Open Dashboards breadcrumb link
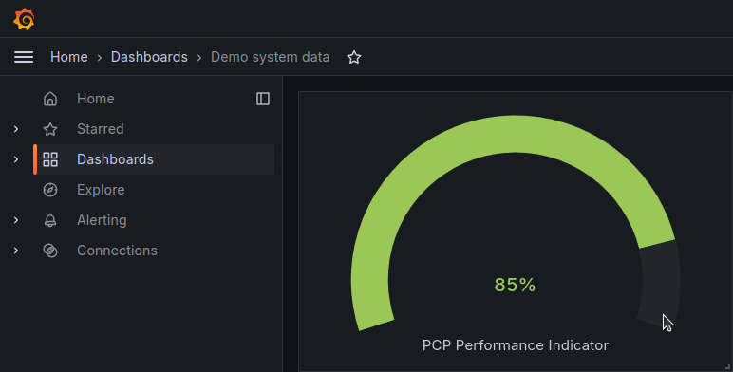The height and width of the screenshot is (372, 733). 149,57
